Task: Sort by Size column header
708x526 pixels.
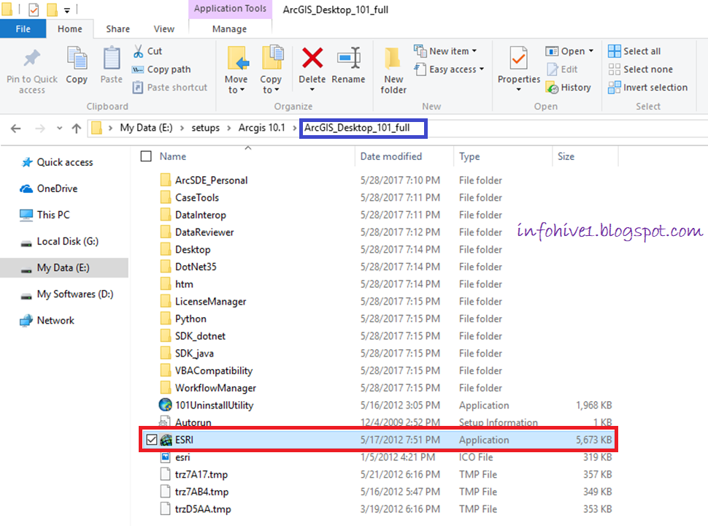Action: point(566,156)
